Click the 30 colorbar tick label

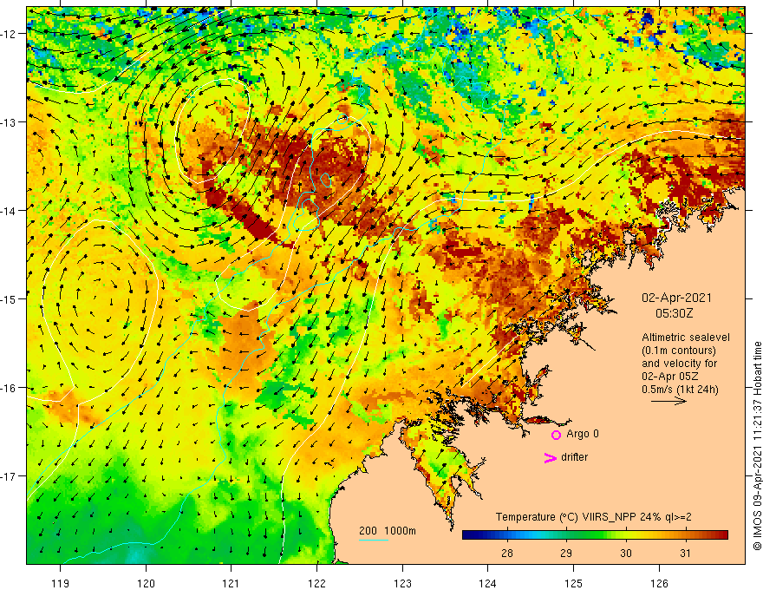pyautogui.click(x=626, y=553)
